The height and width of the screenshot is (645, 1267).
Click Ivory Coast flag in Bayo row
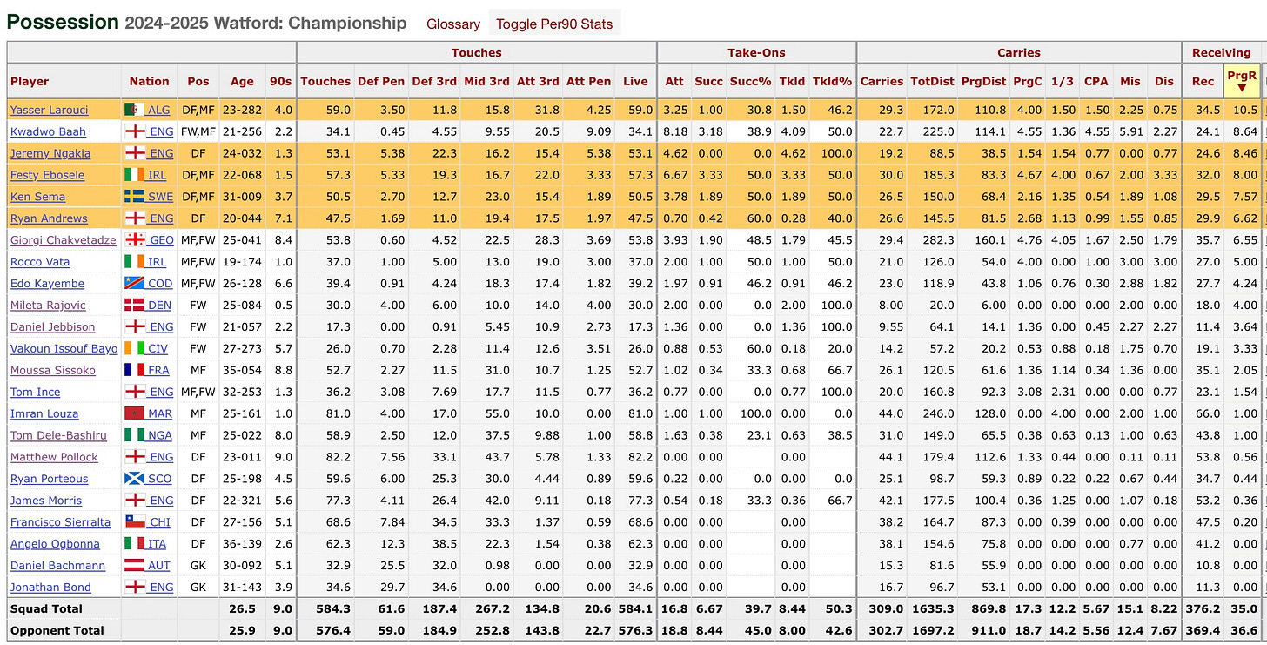(136, 349)
